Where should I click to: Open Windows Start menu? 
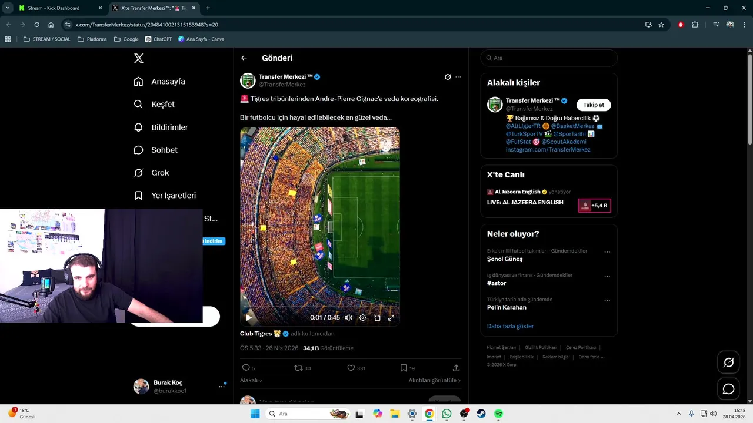(255, 414)
